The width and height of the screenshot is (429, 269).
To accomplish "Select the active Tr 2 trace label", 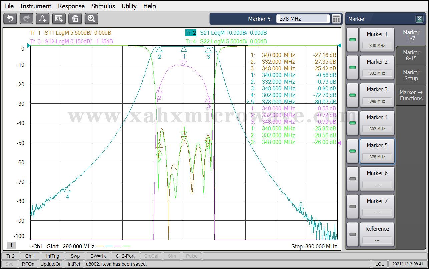I will pos(191,33).
